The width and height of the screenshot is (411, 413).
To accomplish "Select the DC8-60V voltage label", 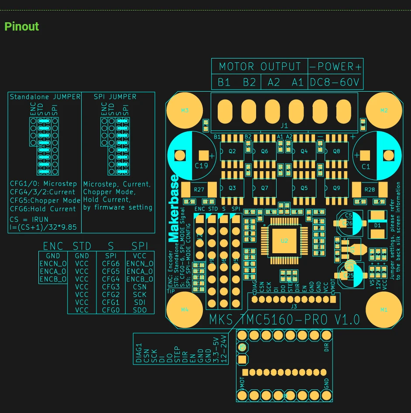I will [x=335, y=83].
